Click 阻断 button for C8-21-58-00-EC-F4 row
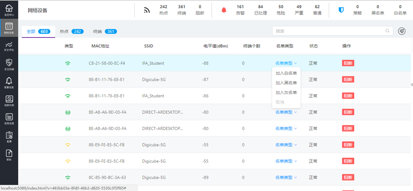This screenshot has height=191, width=413. (x=348, y=63)
